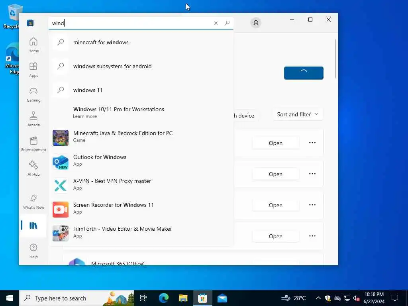Clear the search box text

(x=216, y=23)
